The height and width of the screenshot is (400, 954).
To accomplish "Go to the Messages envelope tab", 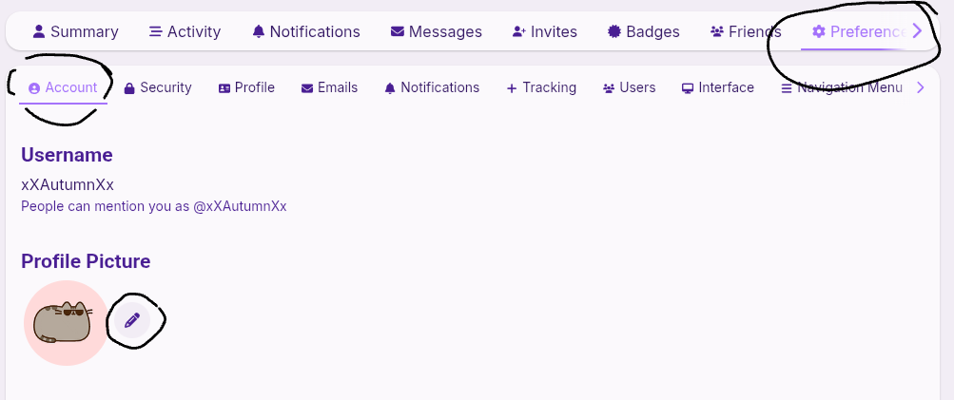I will [436, 31].
